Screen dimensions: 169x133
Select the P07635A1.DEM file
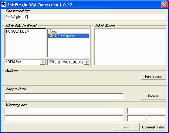point(18,31)
